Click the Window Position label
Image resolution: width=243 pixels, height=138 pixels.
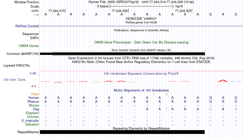(27, 2)
